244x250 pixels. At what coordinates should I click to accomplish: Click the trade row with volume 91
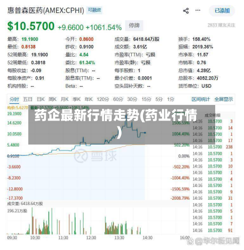[213, 230]
